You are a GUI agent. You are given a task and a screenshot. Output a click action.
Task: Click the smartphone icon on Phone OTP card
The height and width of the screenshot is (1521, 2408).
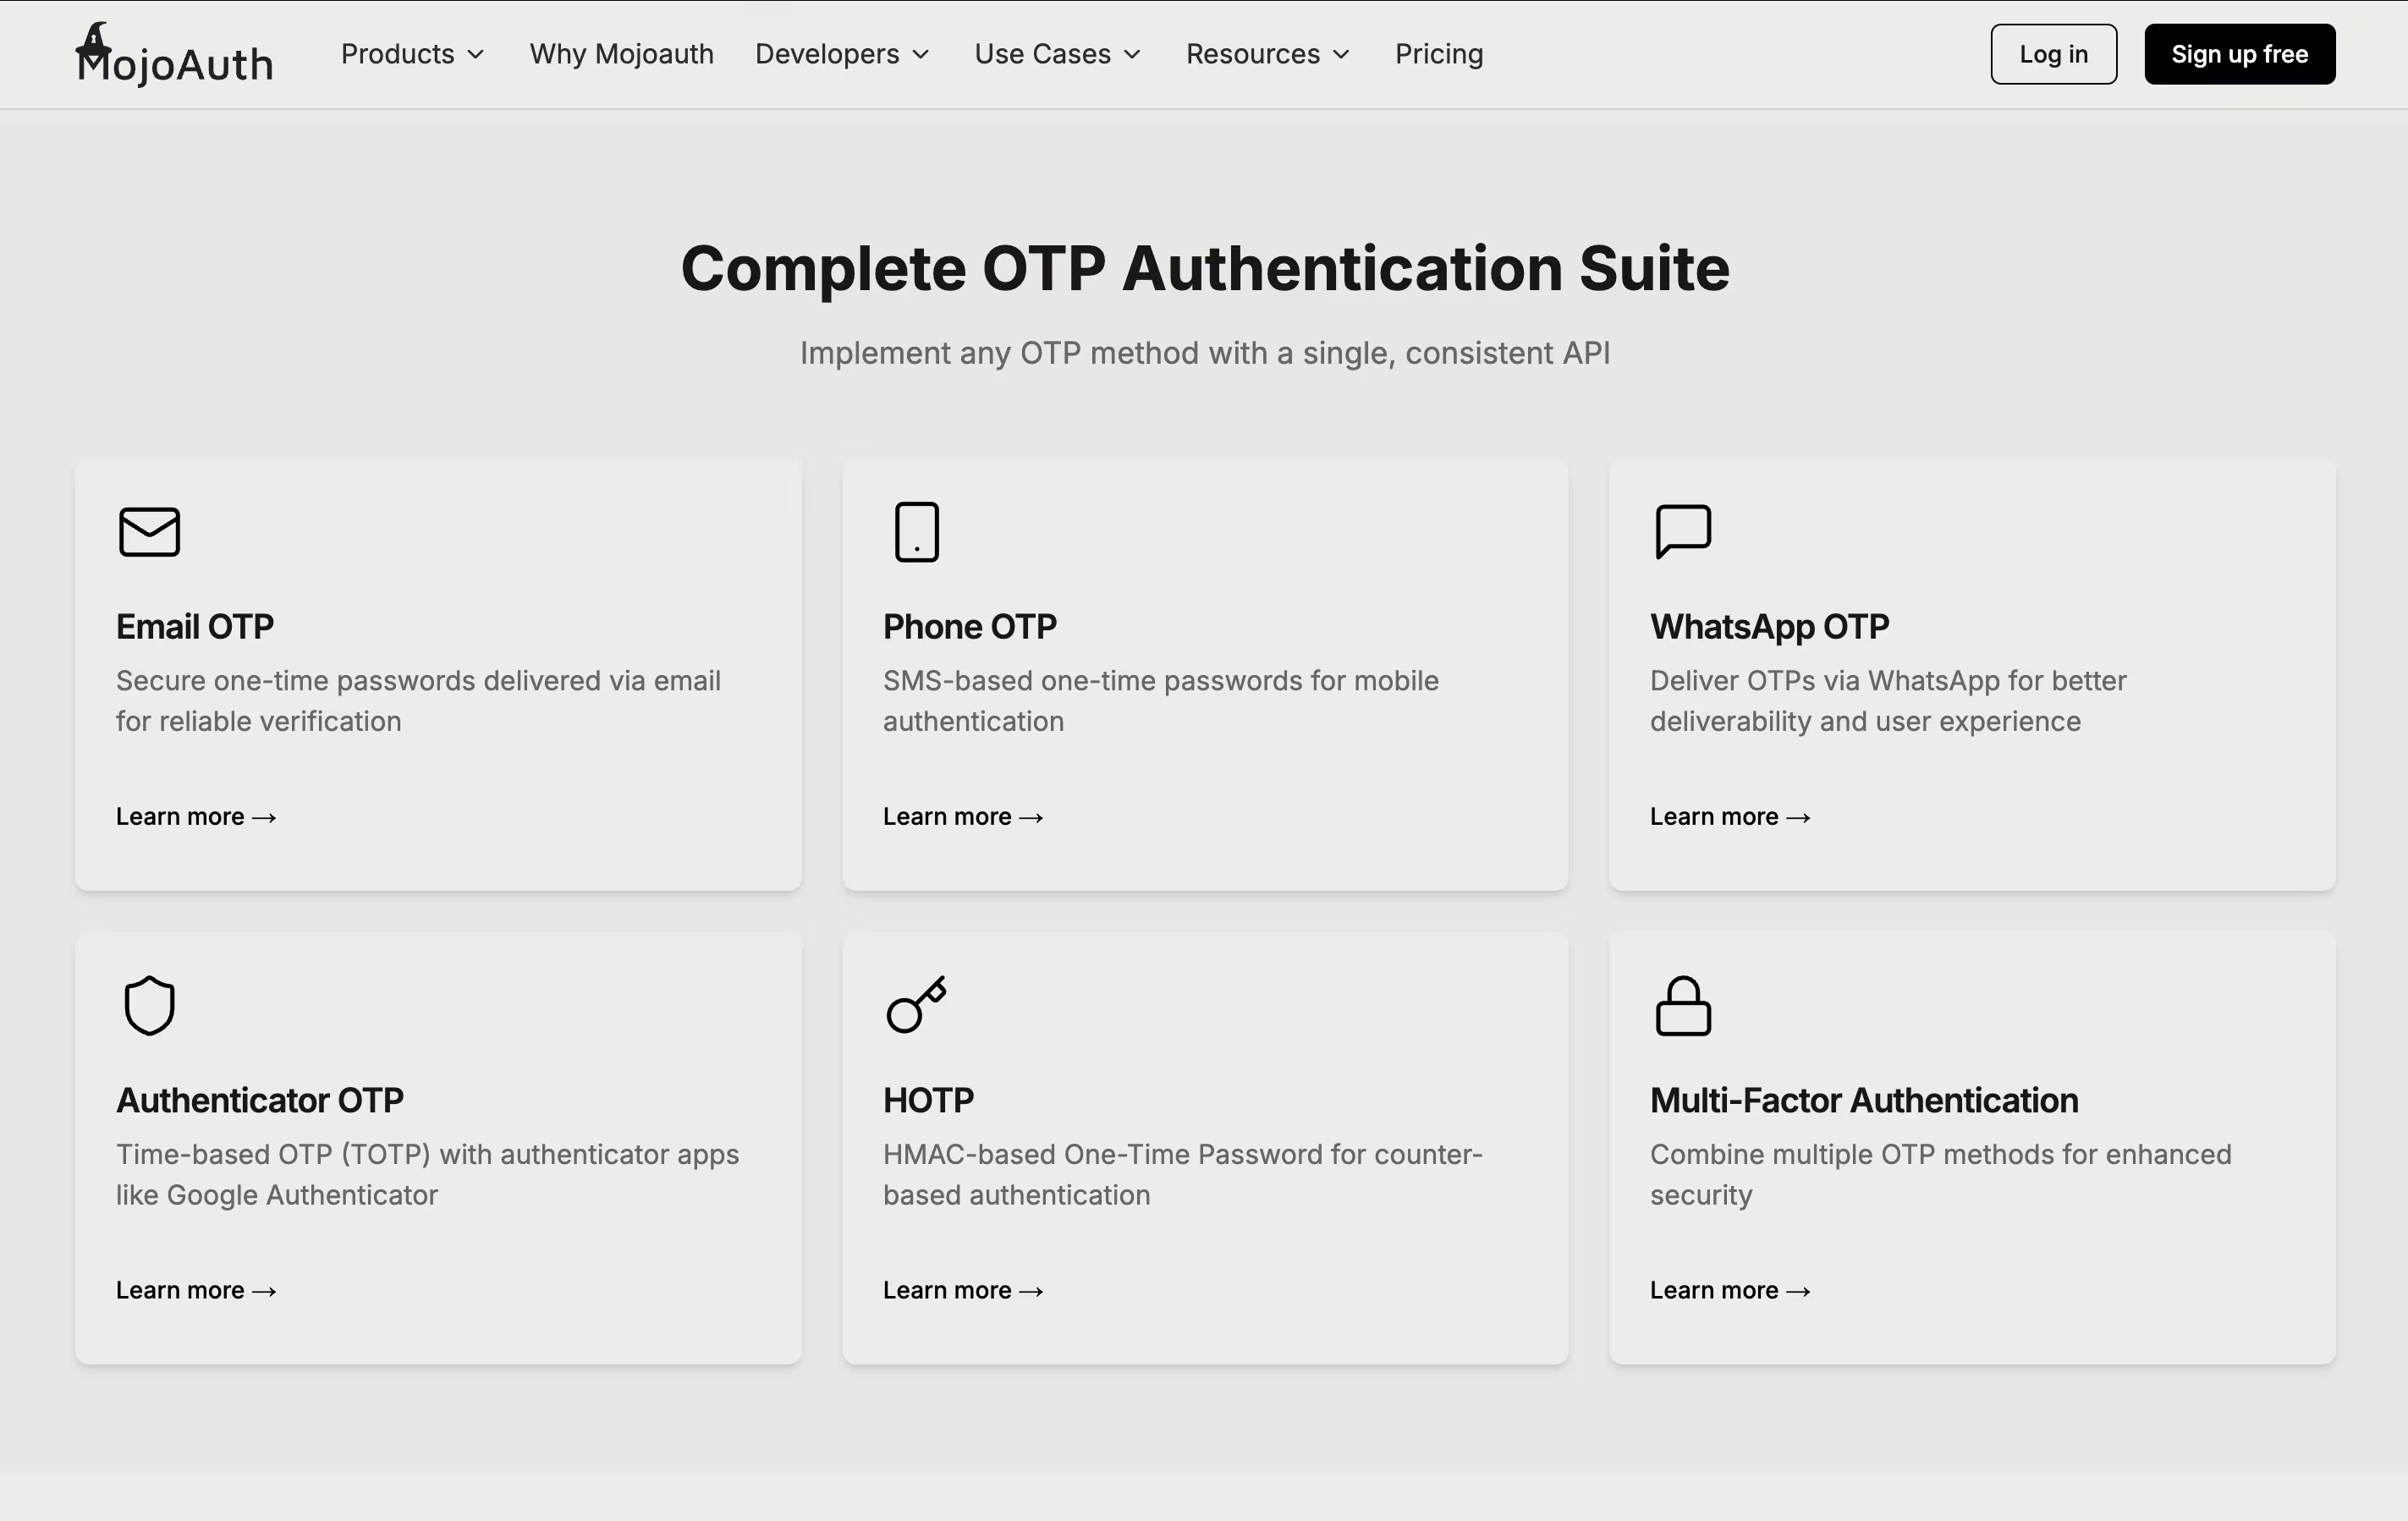click(x=916, y=531)
